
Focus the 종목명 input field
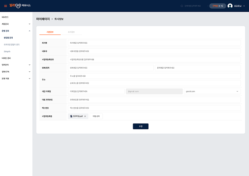click(198, 68)
